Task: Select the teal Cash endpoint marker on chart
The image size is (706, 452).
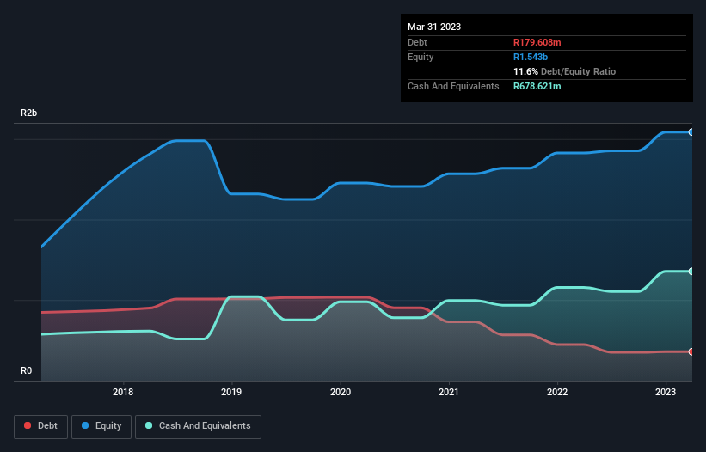Action: [x=691, y=272]
